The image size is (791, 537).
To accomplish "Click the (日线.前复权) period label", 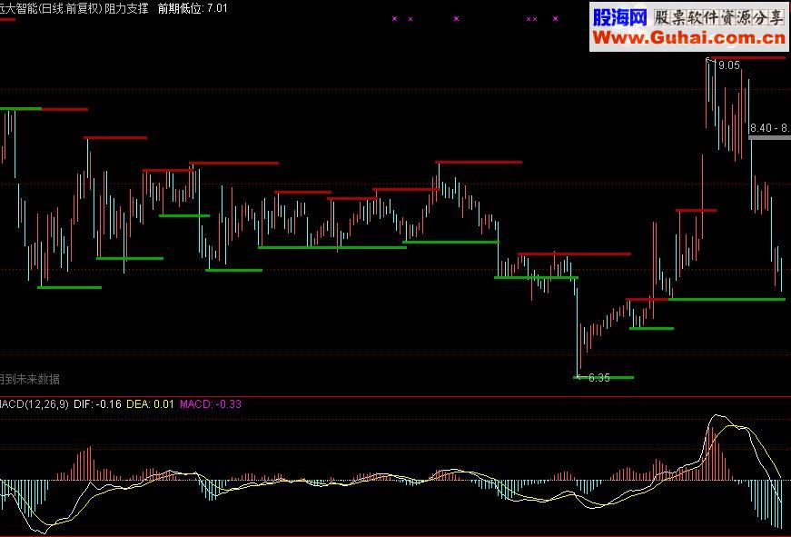I will (x=71, y=8).
